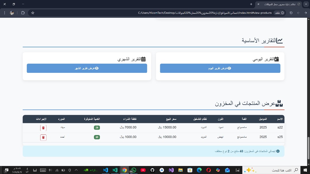Screen dimensions: 310x174
Task: Click the purchase cost 7000.00 ريال
Action: (128, 127)
